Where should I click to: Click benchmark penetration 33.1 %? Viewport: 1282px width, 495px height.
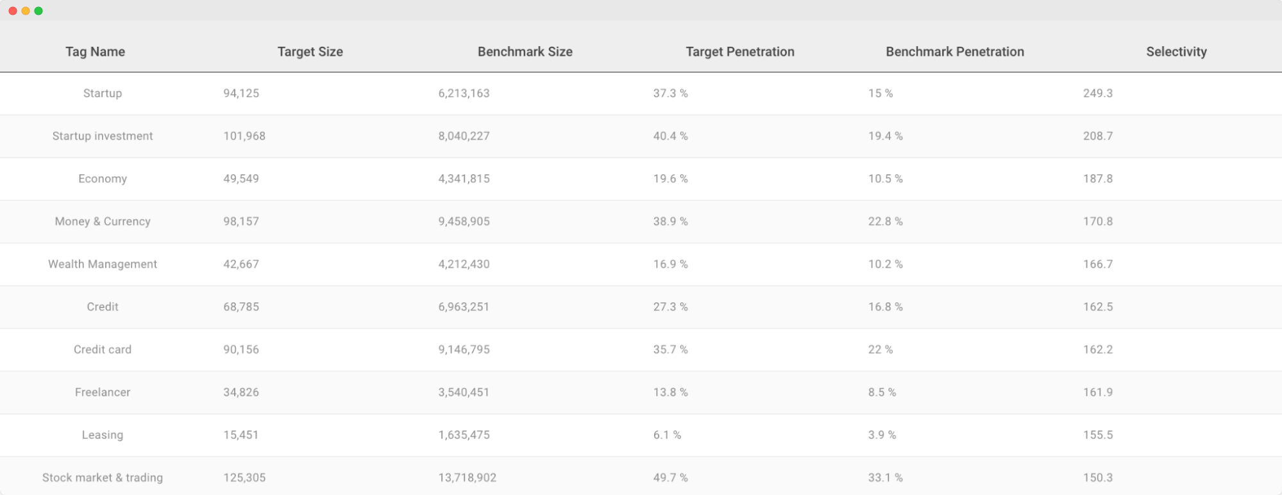(885, 478)
